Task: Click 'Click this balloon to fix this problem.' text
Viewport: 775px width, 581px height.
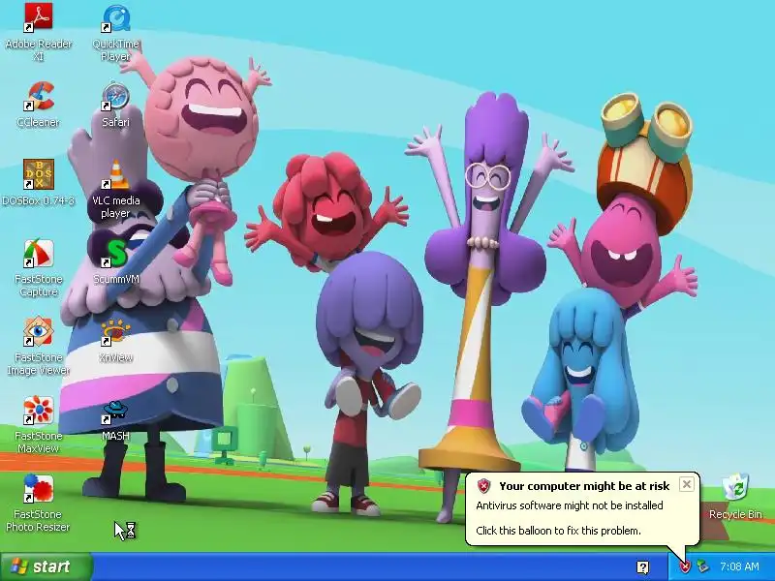Action: coord(559,531)
